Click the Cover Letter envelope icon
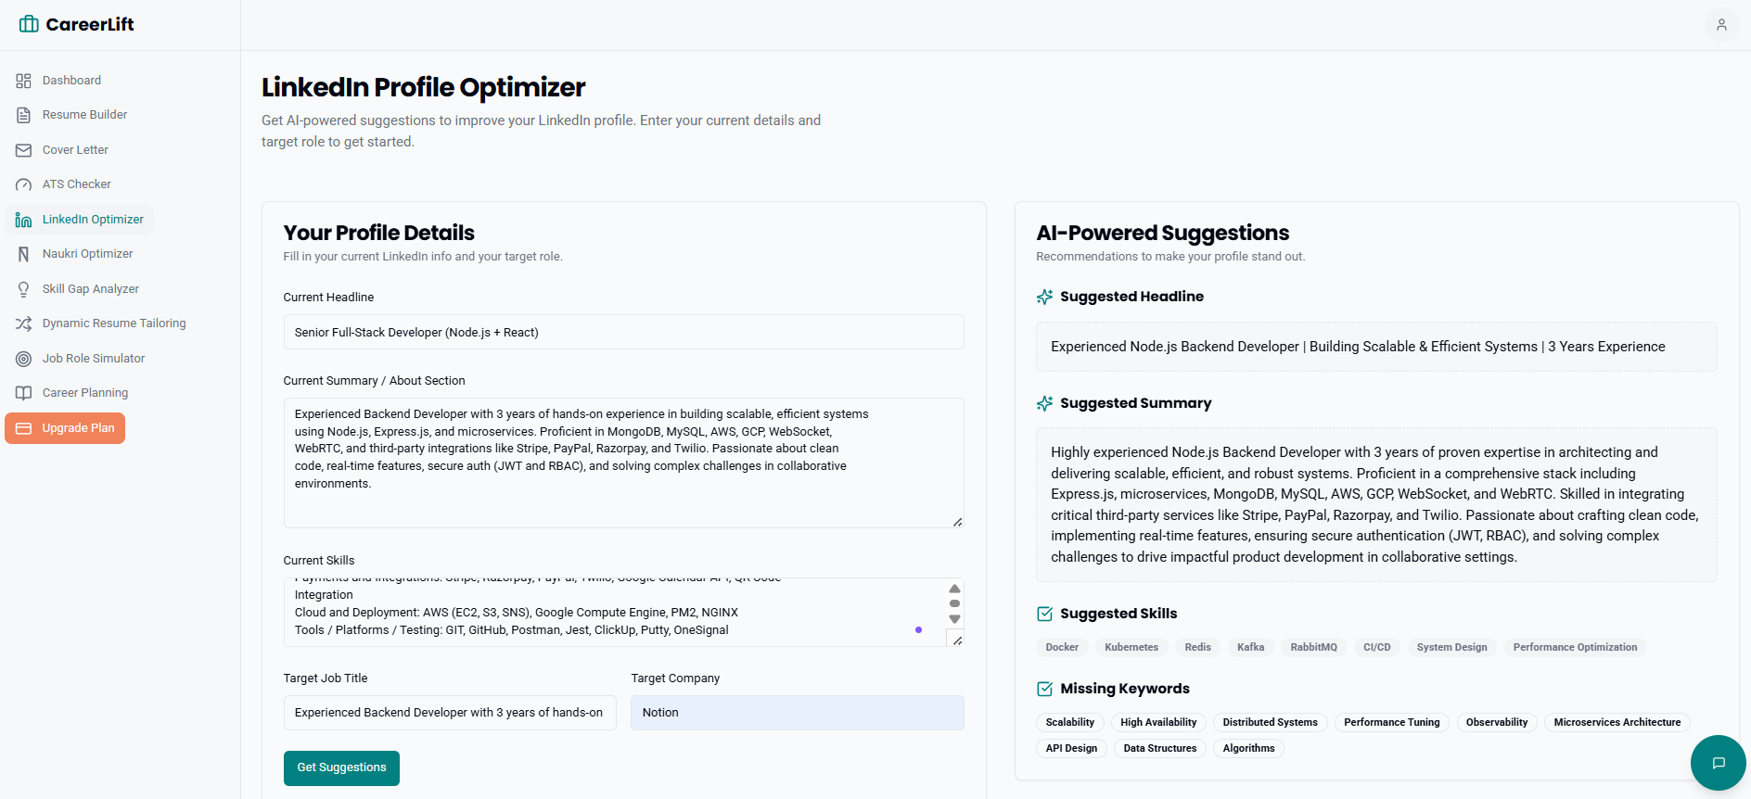This screenshot has width=1751, height=799. 24,149
